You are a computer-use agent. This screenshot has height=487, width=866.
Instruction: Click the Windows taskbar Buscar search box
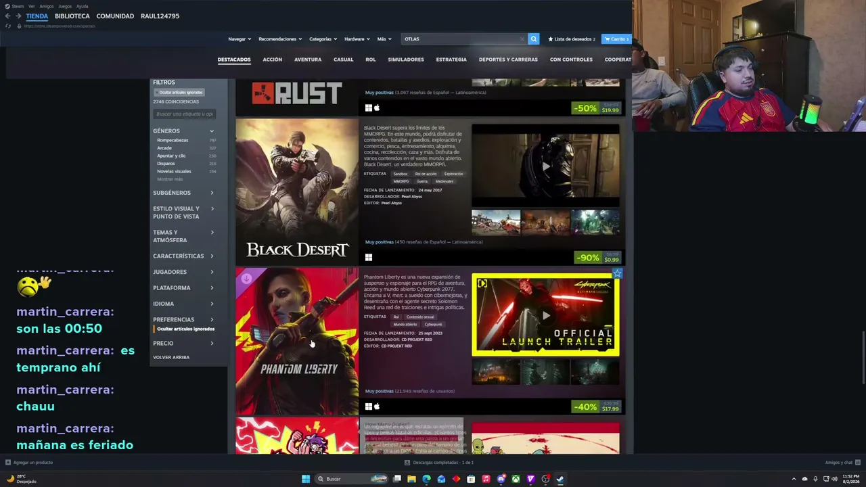352,479
